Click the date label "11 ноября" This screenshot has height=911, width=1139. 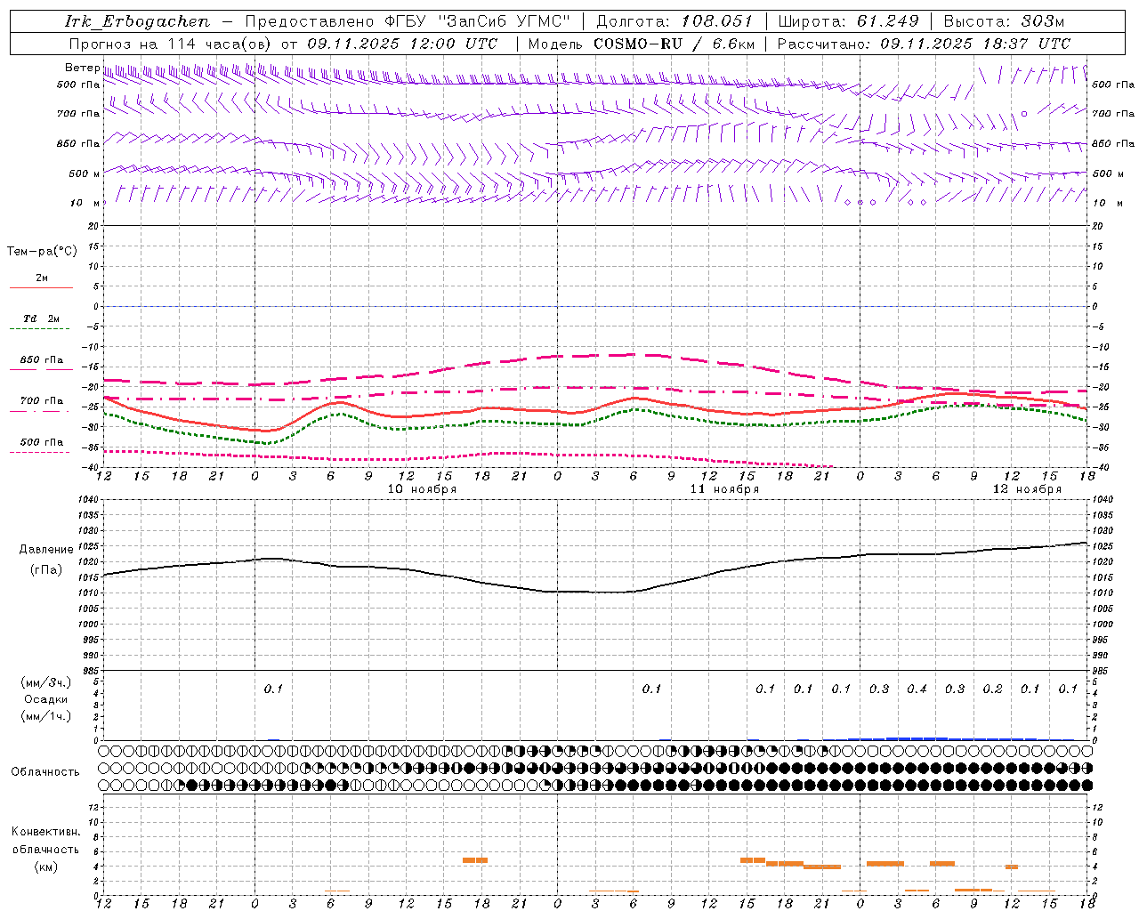click(x=724, y=489)
